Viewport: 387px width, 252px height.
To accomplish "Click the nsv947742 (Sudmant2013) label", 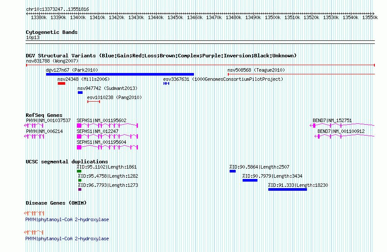I will (x=107, y=88).
